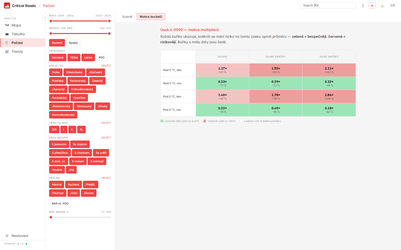Screen dimensions: 401x250
Task: Collapse the filter panel with chevron
Action: tap(45, 17)
